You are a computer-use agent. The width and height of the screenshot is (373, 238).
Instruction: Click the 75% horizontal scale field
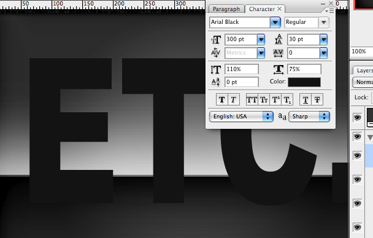[x=304, y=69]
